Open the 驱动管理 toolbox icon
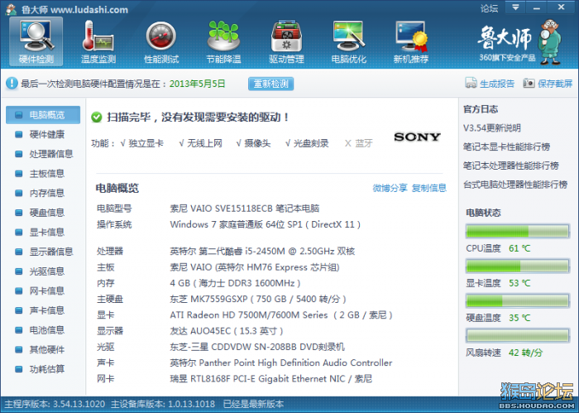This screenshot has width=579, height=413. [x=286, y=41]
